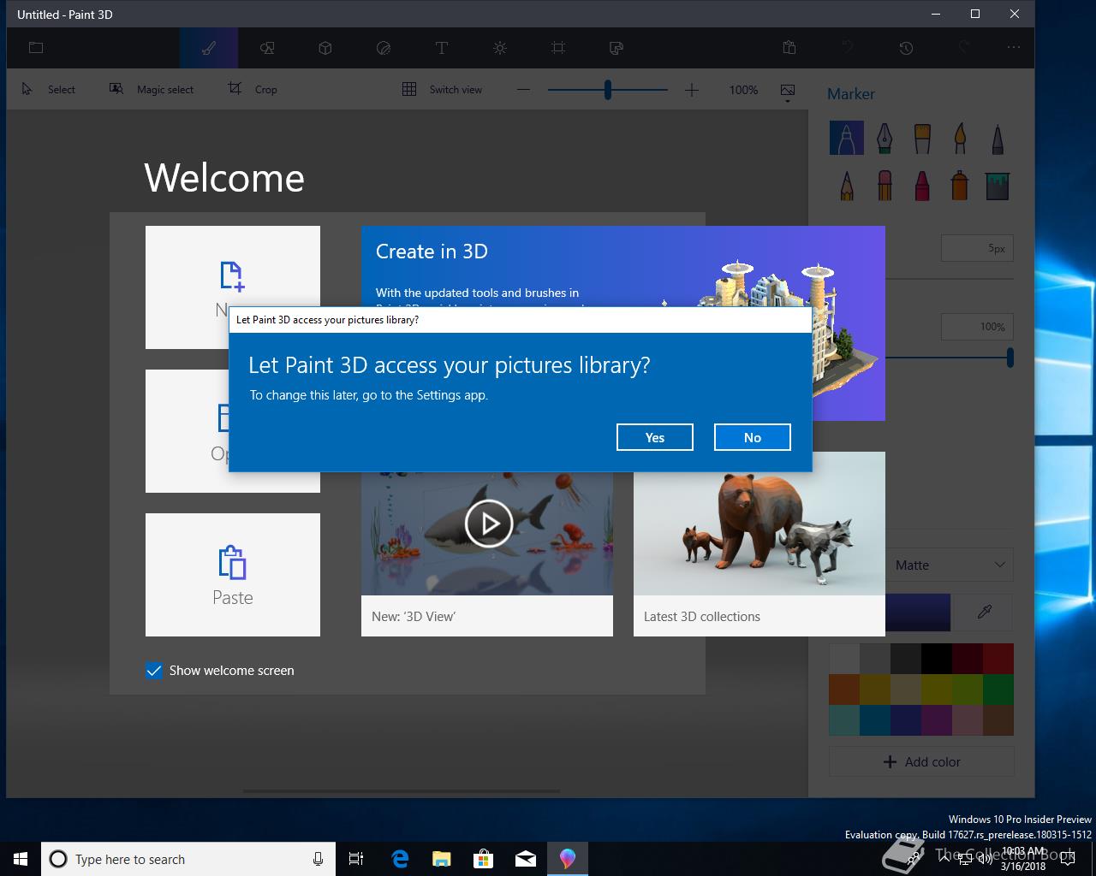Image resolution: width=1096 pixels, height=876 pixels.
Task: Click the zoom in plus icon
Action: pos(692,89)
